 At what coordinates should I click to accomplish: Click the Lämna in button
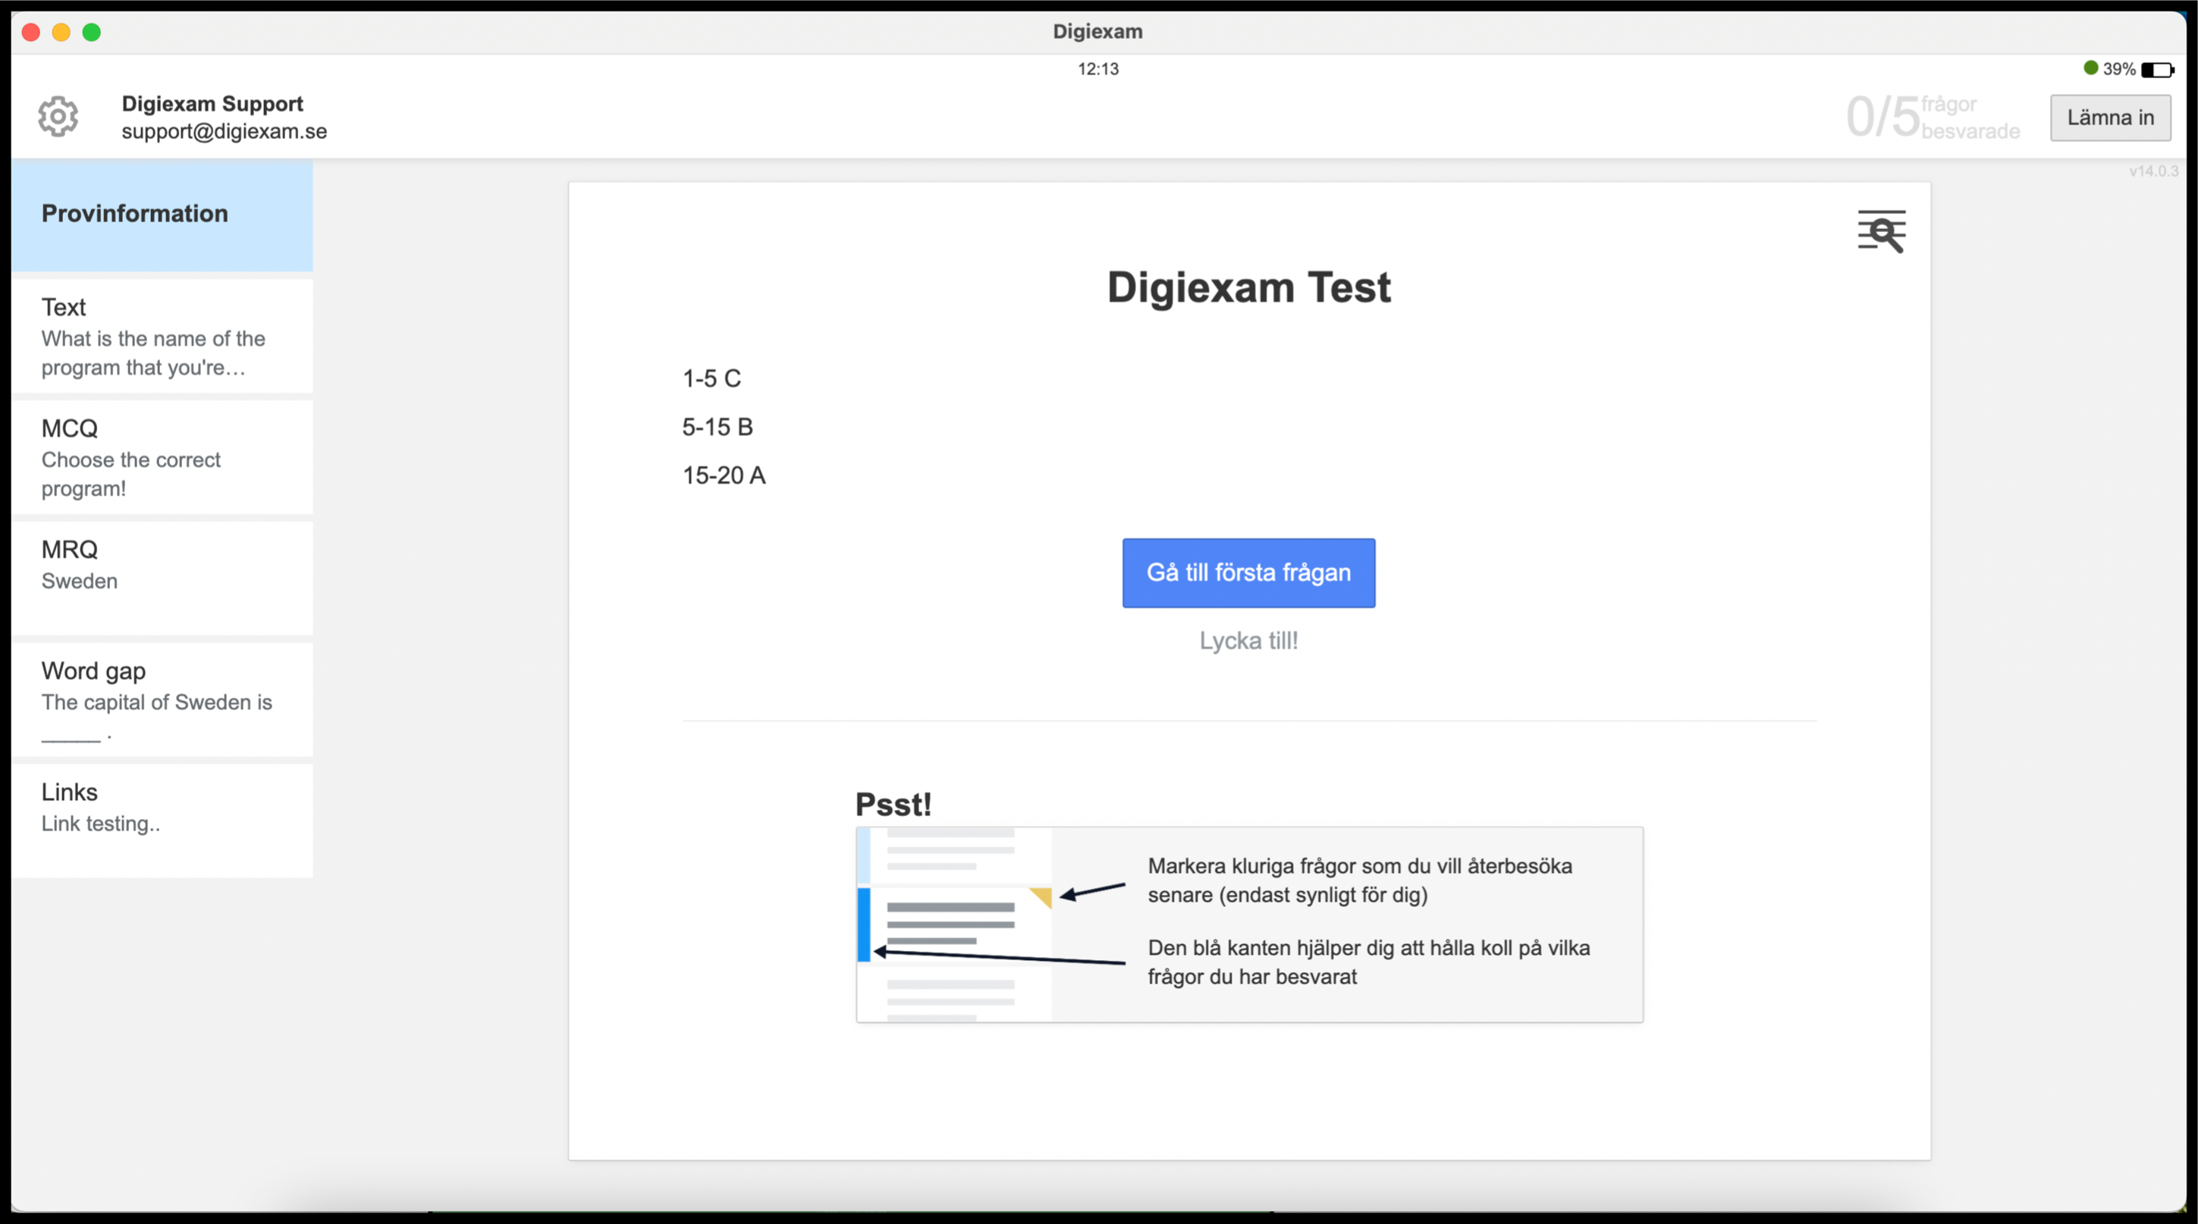(x=2110, y=118)
